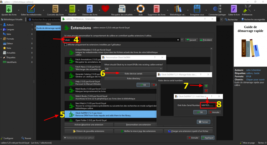Screen dimensions: 267x145
Task: Click OK in Add New serial dialog
Action: click(x=200, y=112)
